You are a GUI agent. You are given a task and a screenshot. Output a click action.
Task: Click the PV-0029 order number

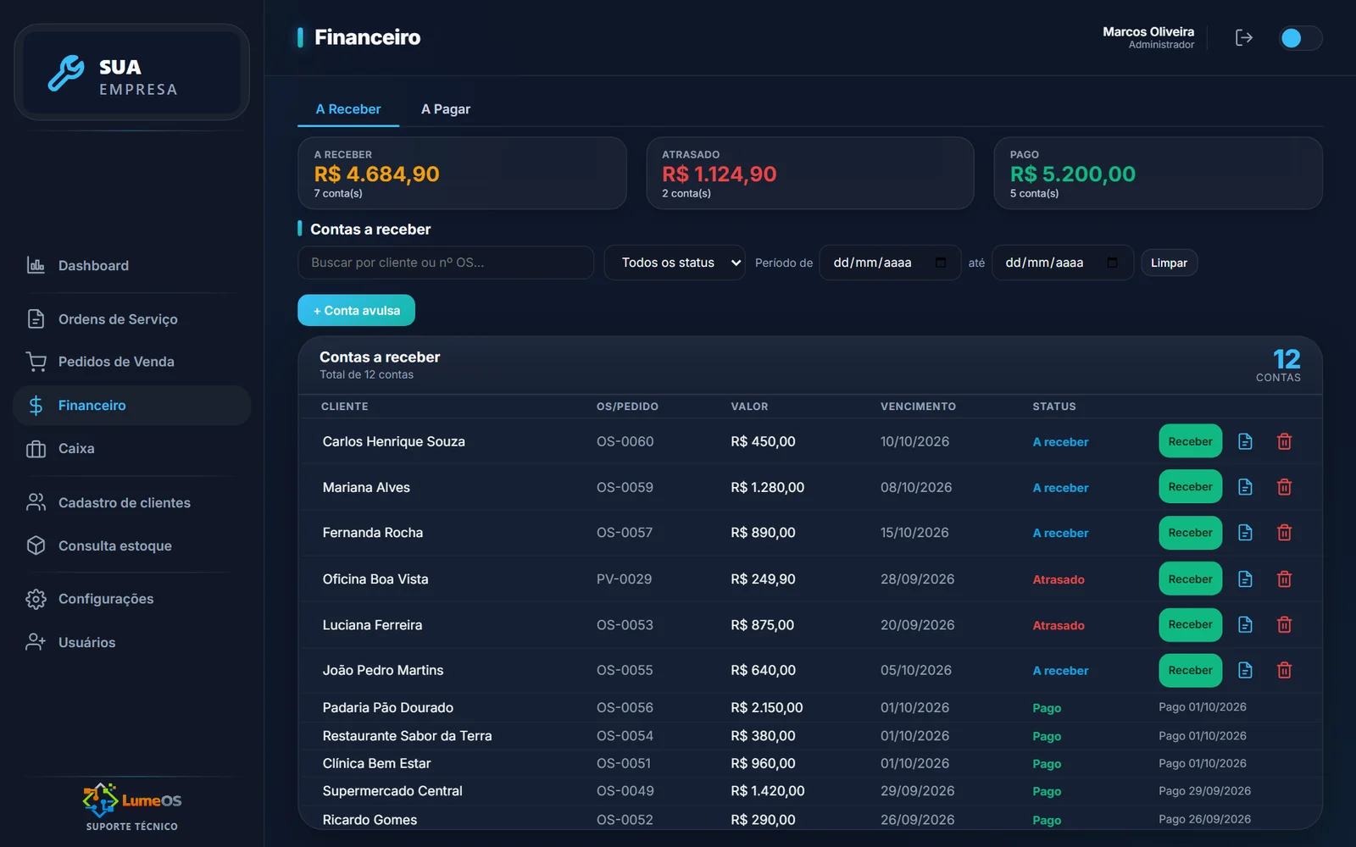coord(624,579)
